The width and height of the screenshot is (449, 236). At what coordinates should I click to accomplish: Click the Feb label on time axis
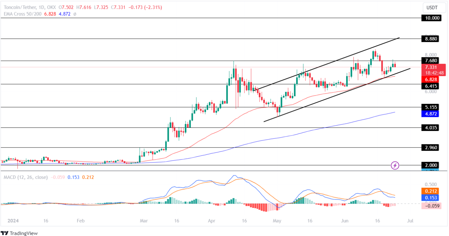point(81,221)
